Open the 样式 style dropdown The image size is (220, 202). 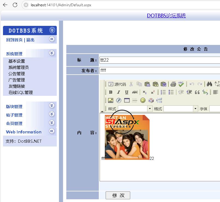coord(150,109)
